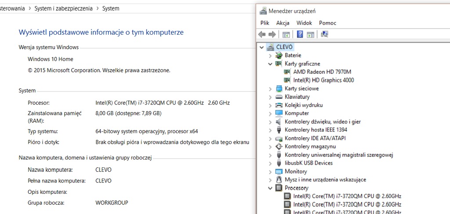
Task: Toggle the action pane toolbar icon
Action: [x=311, y=35]
